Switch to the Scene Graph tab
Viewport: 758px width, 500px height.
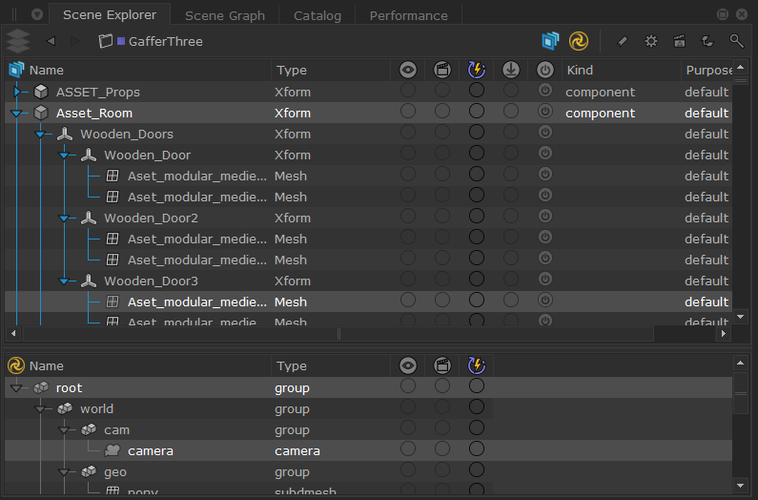224,15
